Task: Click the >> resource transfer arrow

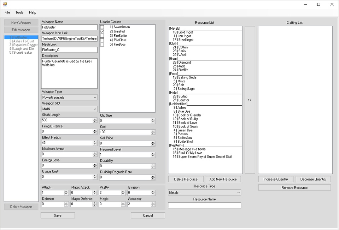Action: click(250, 100)
